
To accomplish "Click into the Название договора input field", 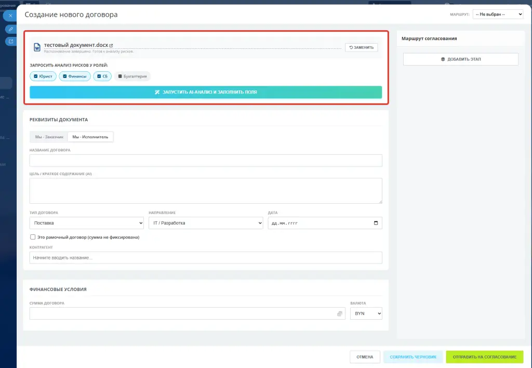I will (x=206, y=160).
